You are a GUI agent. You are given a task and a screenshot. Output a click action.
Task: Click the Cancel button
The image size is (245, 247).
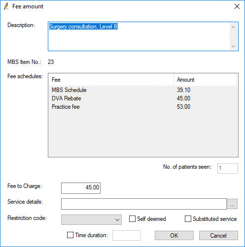218,236
